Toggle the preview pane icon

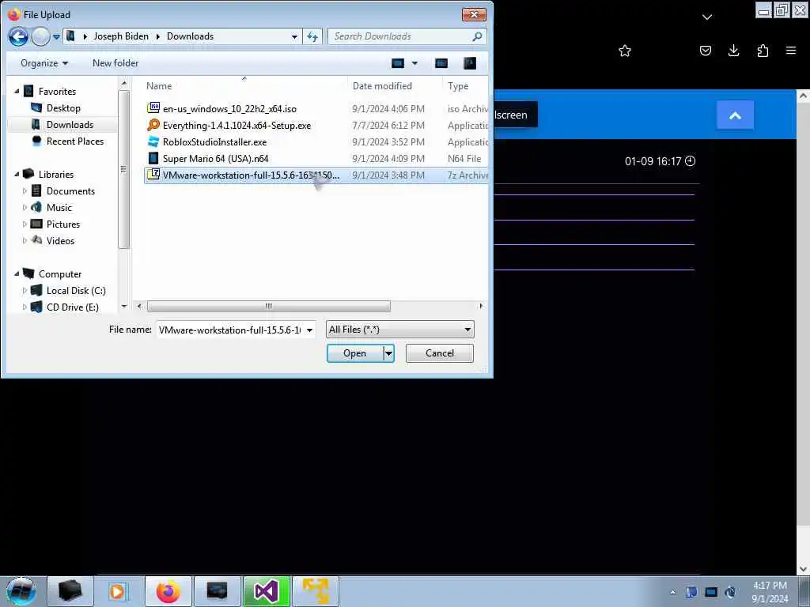441,63
